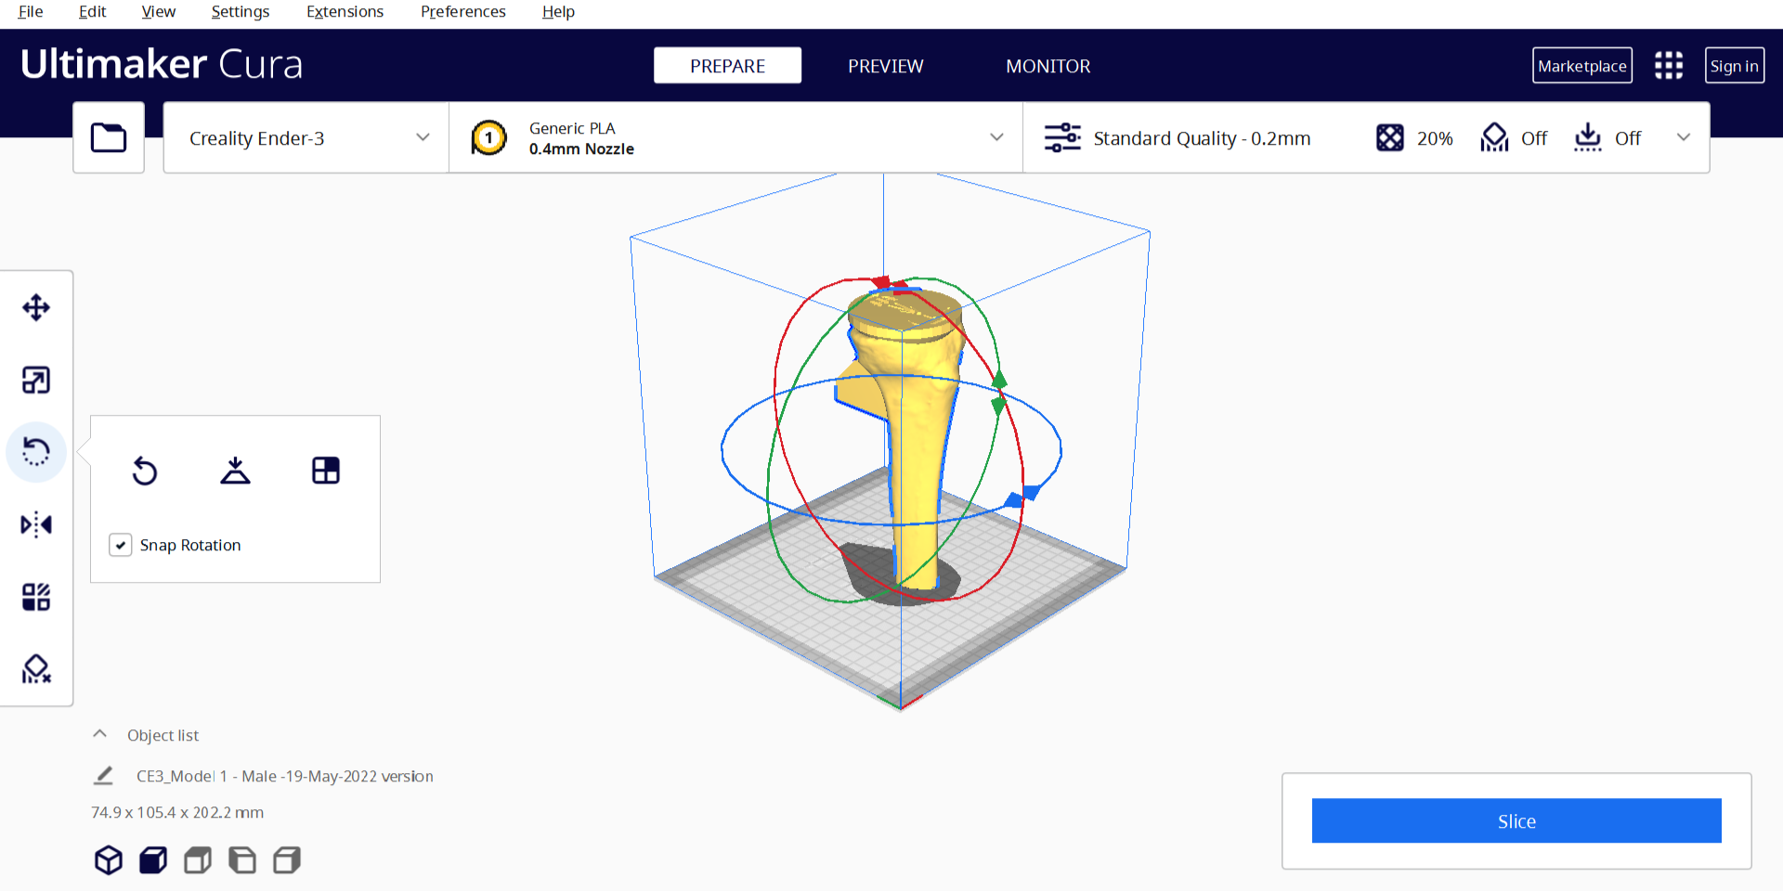Collapse the Object list section
The image size is (1783, 891).
click(x=100, y=734)
